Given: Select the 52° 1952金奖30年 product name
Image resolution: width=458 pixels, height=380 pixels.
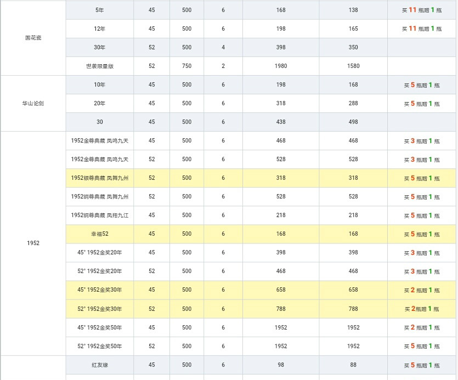Looking at the screenshot, I should click(x=100, y=309).
